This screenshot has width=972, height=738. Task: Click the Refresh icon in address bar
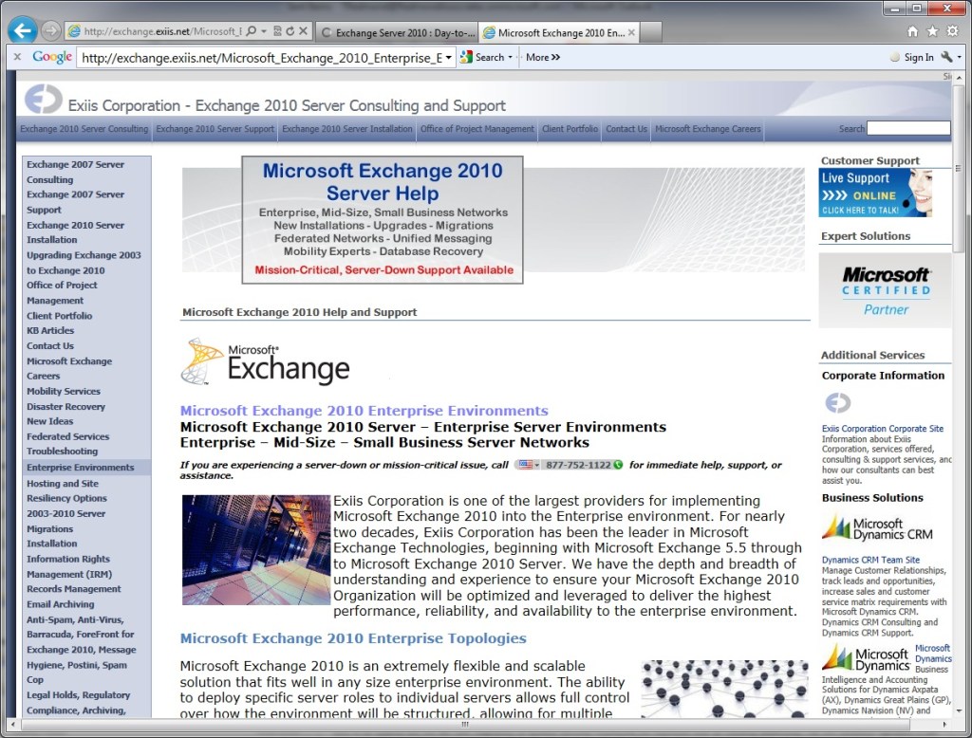tap(290, 31)
